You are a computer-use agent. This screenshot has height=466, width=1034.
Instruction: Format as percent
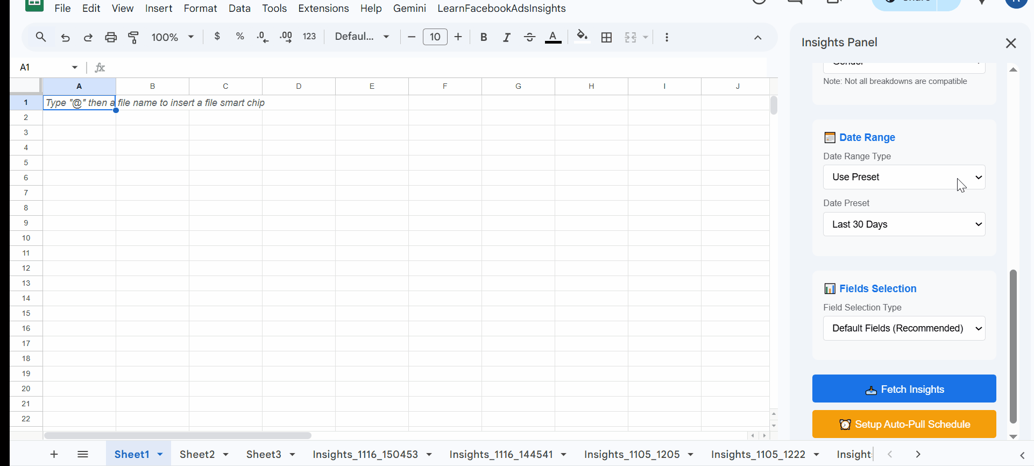240,37
